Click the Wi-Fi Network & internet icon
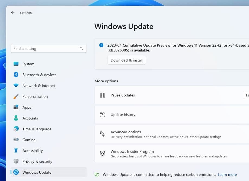The image size is (249, 181). 16,86
